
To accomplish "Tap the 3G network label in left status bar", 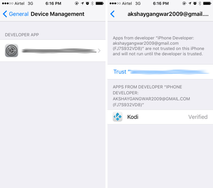I will 30,3.
